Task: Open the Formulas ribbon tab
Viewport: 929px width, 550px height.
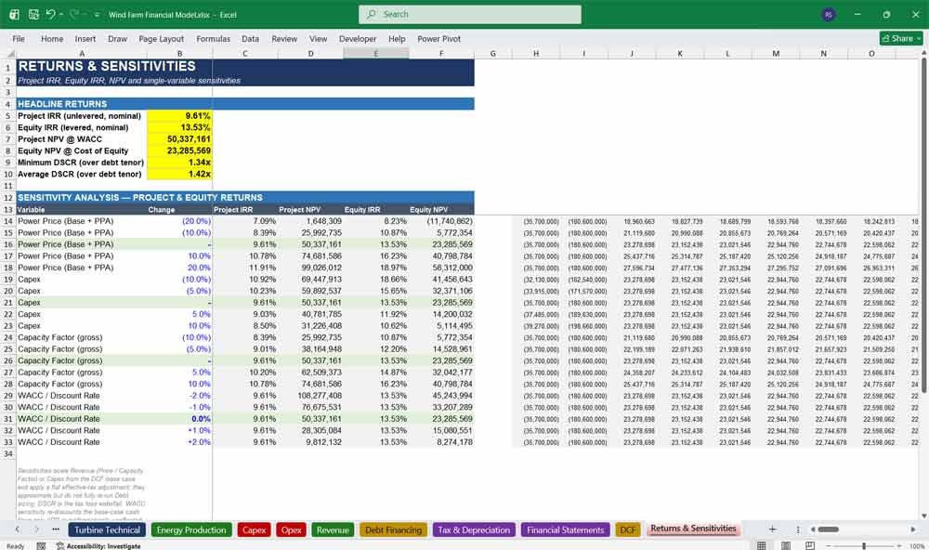Action: [213, 38]
